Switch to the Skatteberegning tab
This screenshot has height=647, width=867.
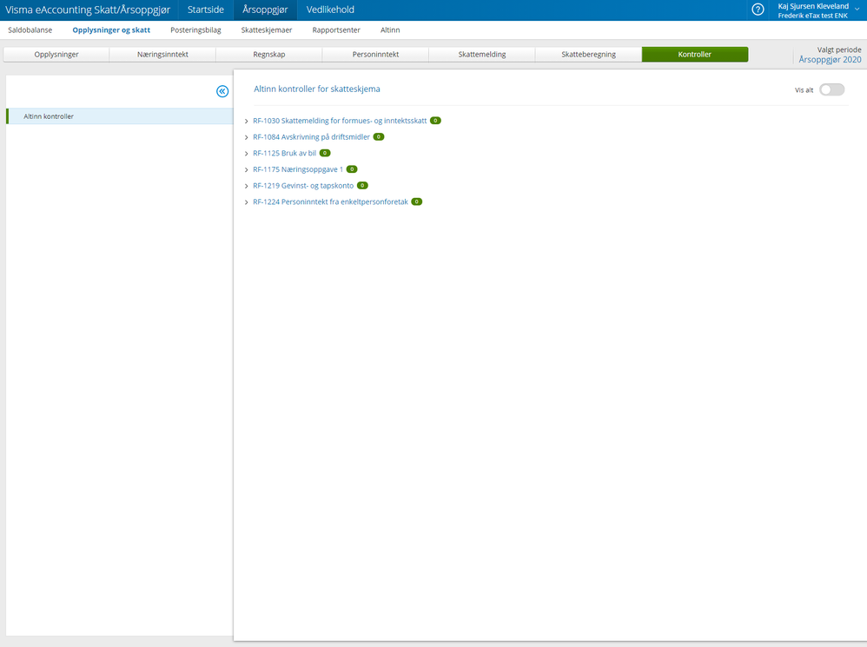588,54
